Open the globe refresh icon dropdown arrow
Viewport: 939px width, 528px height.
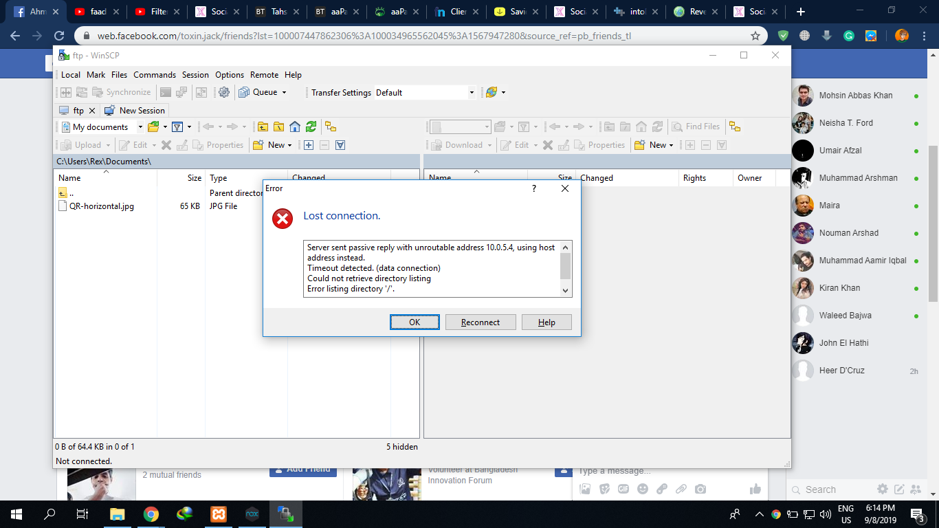[x=503, y=92]
